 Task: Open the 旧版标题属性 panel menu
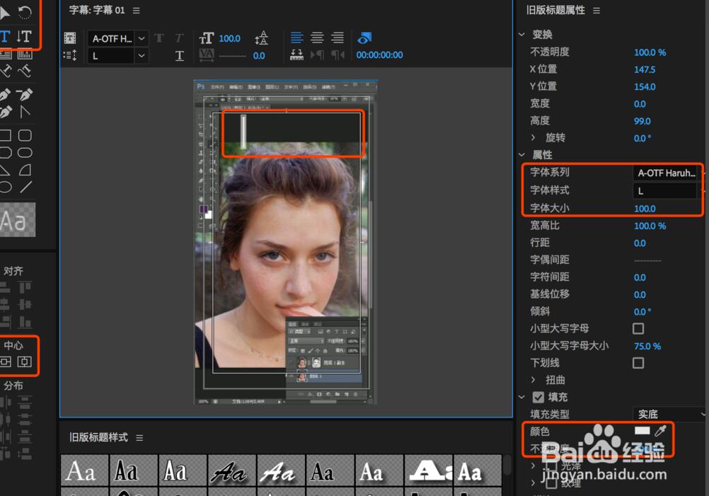596,11
